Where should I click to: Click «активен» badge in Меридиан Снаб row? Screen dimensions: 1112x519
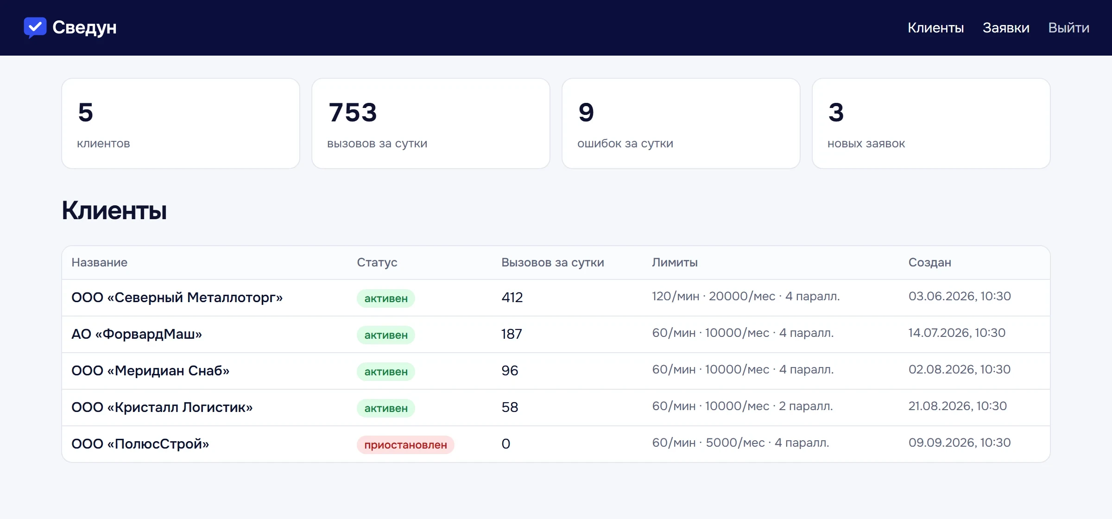coord(386,372)
